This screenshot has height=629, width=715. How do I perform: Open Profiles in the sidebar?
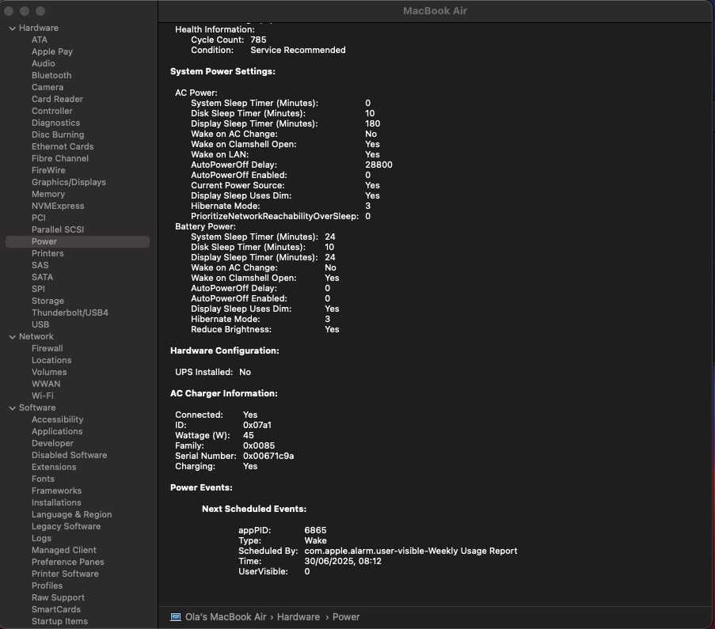(x=47, y=585)
